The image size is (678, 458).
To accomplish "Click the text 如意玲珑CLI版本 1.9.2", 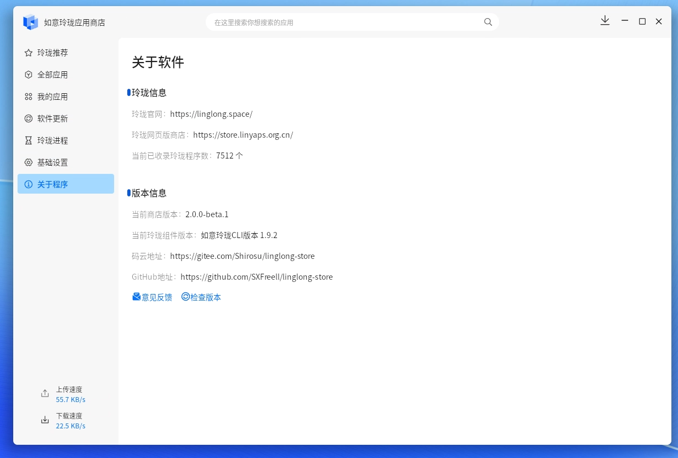I will [x=239, y=235].
